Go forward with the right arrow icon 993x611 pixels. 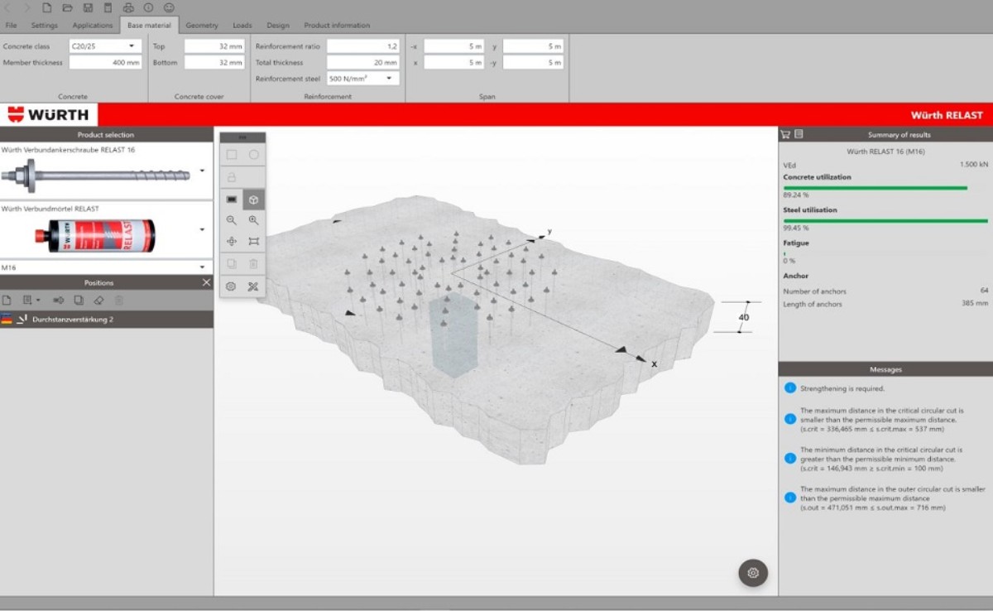click(26, 8)
